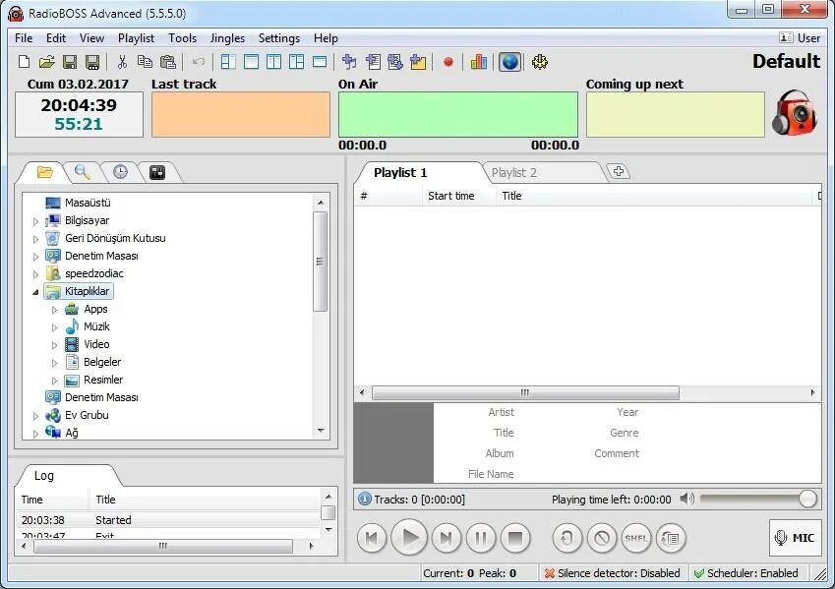Open the Jingles menu
Image resolution: width=835 pixels, height=589 pixels.
[227, 38]
